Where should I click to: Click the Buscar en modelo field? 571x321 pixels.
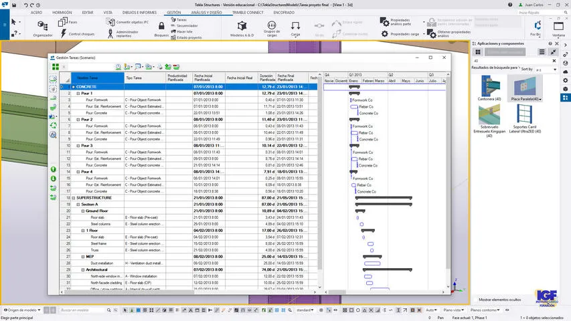click(x=82, y=310)
